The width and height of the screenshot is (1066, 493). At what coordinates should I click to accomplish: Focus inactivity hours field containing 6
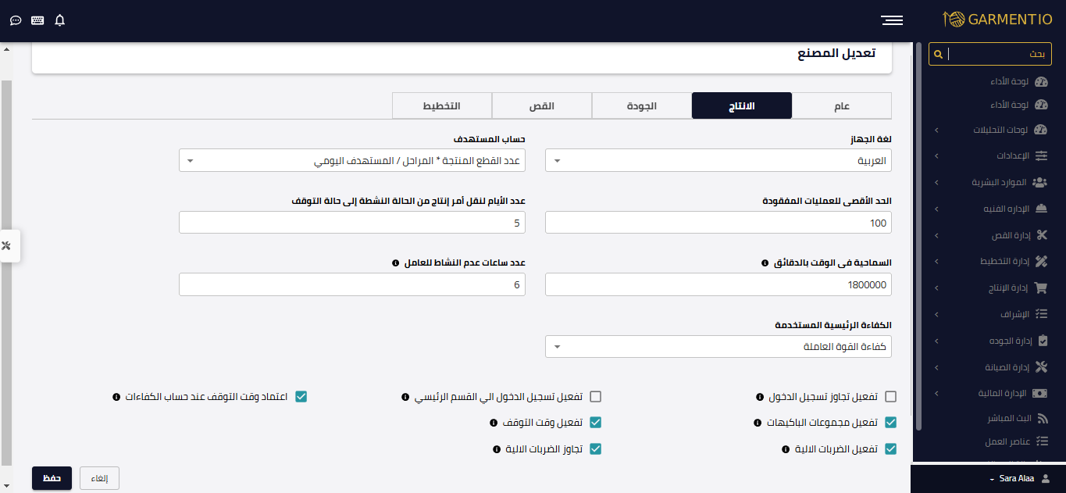(352, 285)
